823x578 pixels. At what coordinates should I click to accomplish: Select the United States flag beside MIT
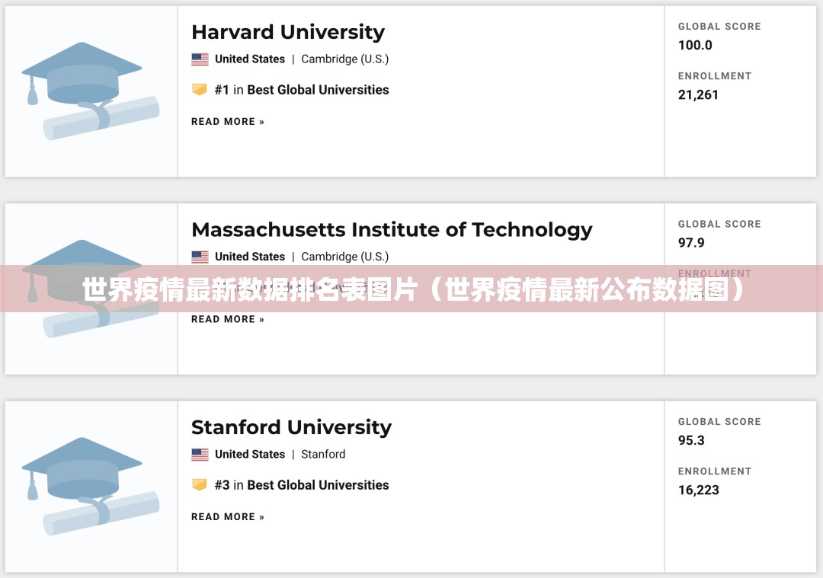(200, 257)
